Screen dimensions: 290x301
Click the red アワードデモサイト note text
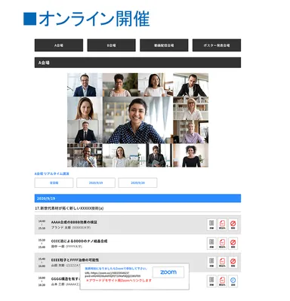pyautogui.click(x=119, y=281)
